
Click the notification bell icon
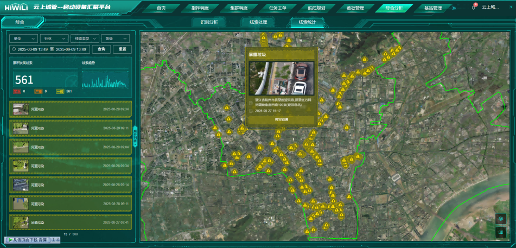click(474, 8)
